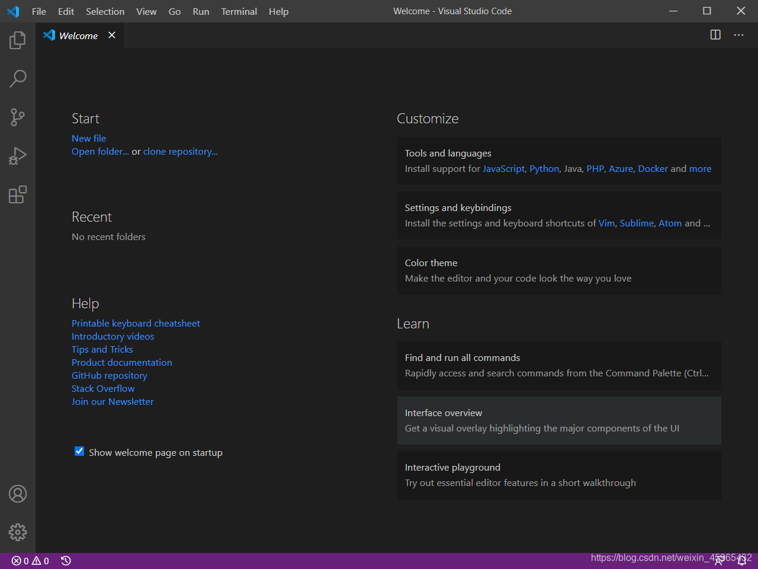Screen dimensions: 758x569
Task: Open notifications bell in status bar
Action: click(x=741, y=561)
